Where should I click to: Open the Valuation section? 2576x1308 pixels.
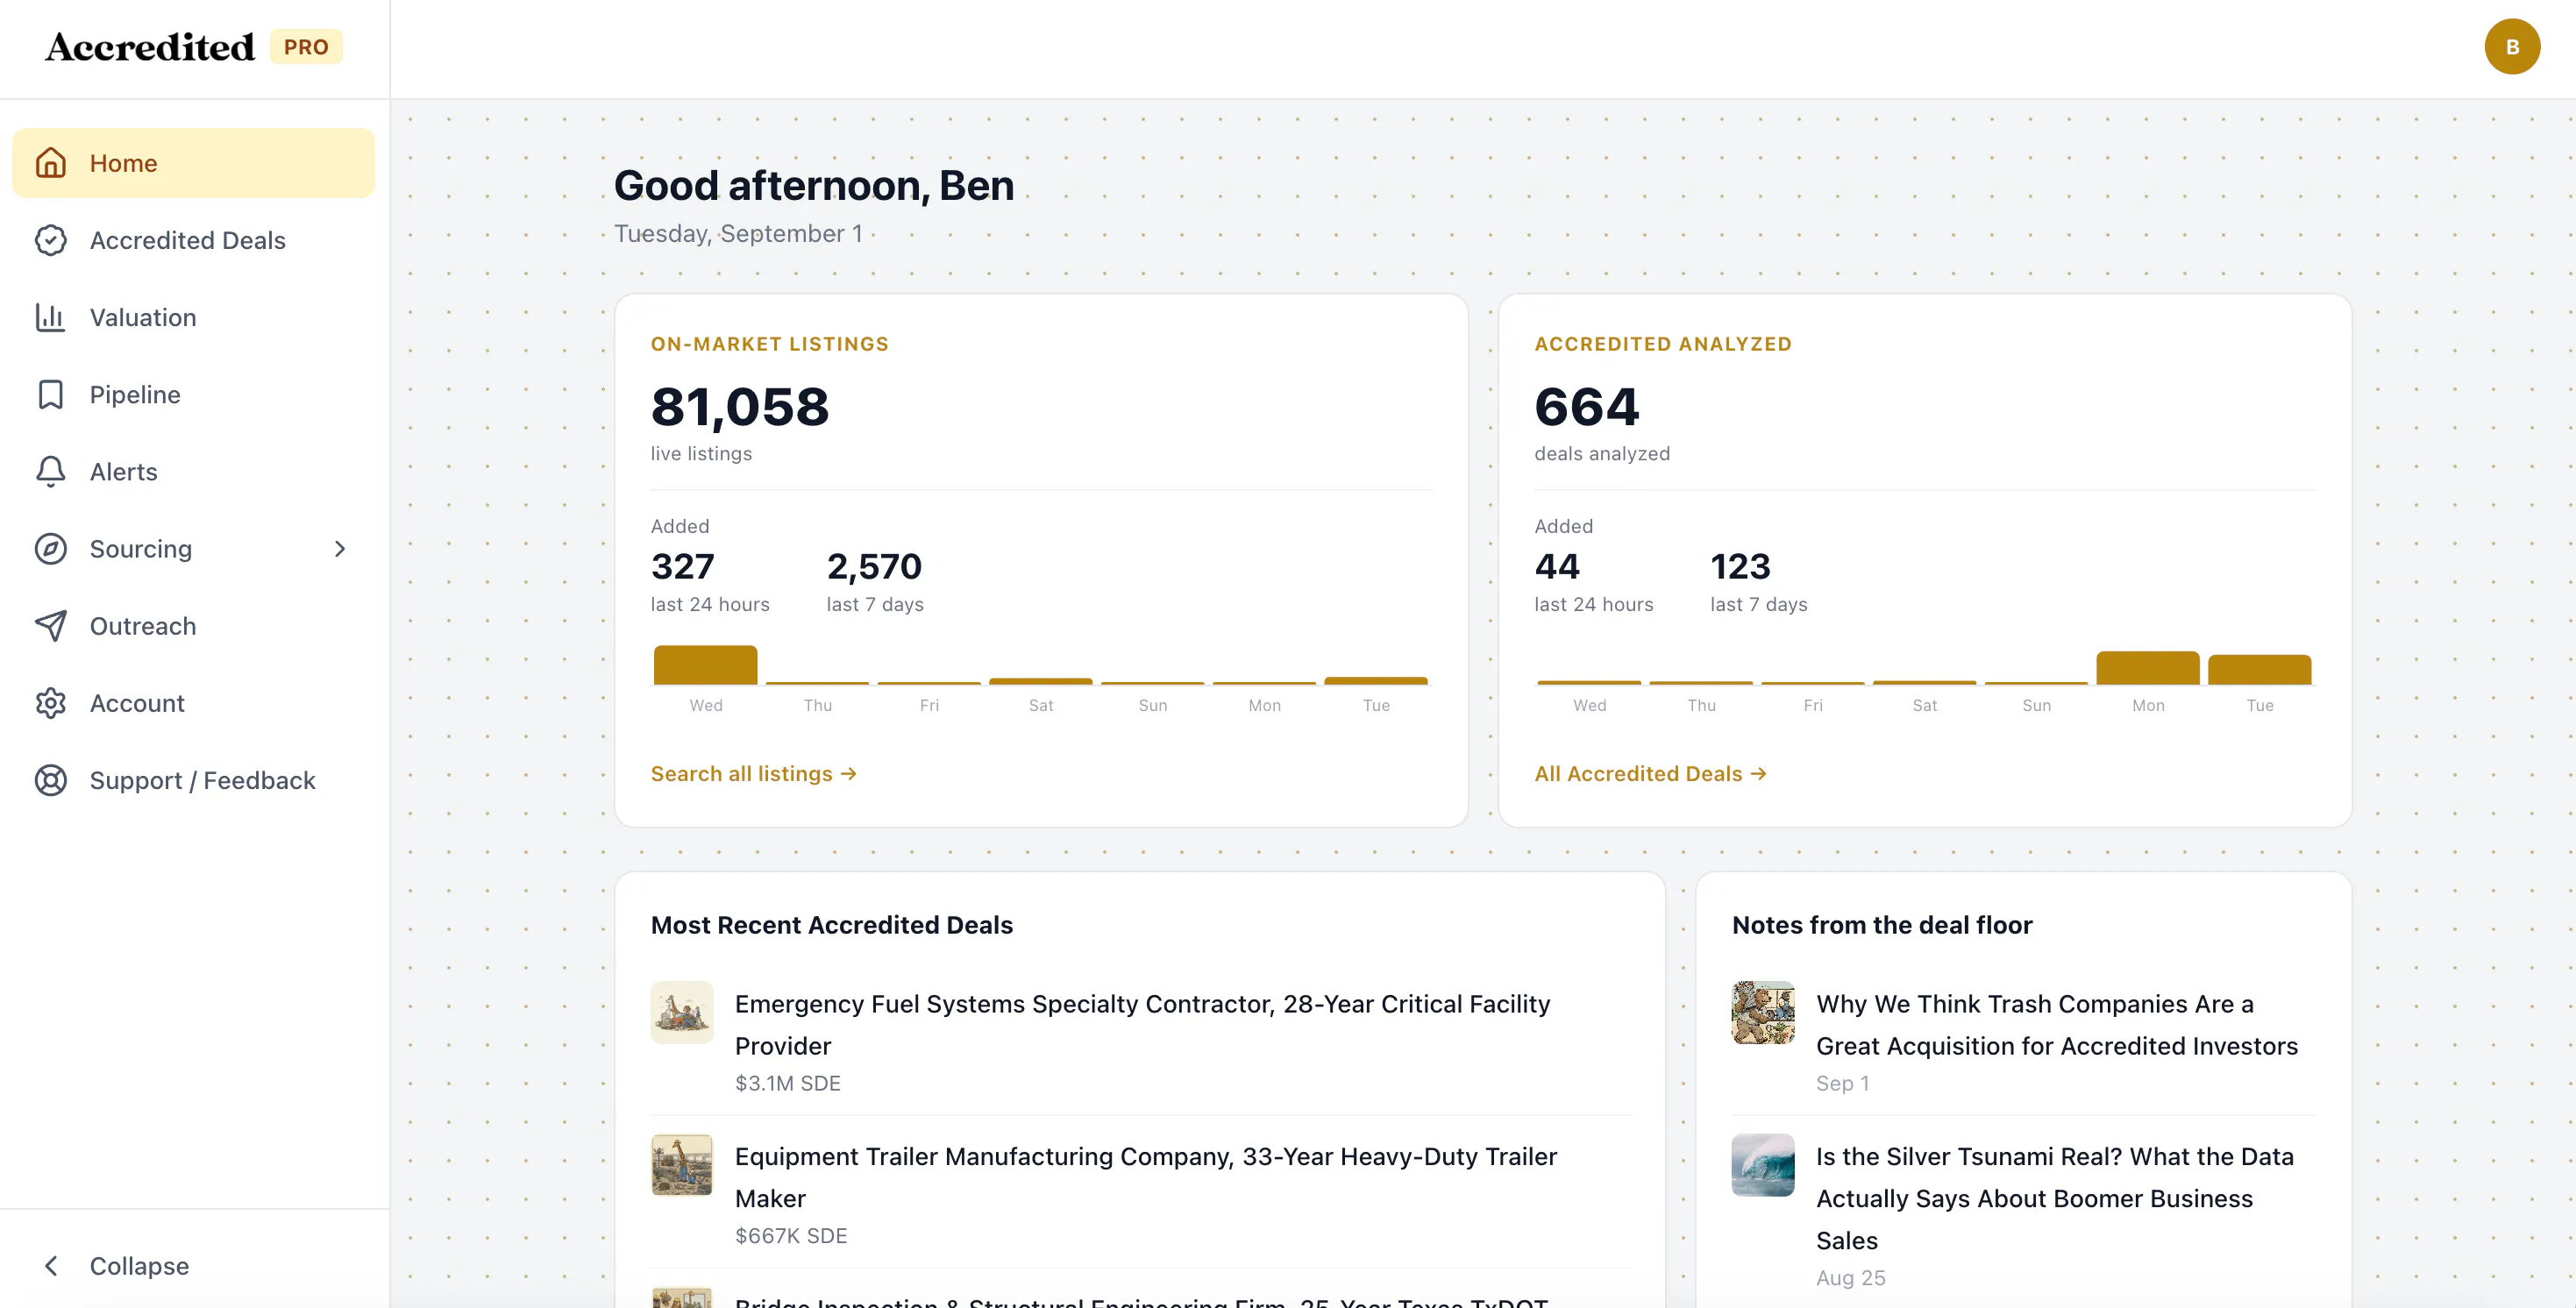click(193, 317)
